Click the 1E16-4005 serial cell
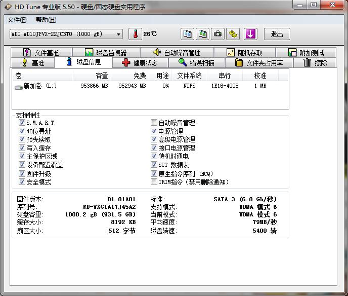Screen dimensions: 348x296 pyautogui.click(x=225, y=86)
